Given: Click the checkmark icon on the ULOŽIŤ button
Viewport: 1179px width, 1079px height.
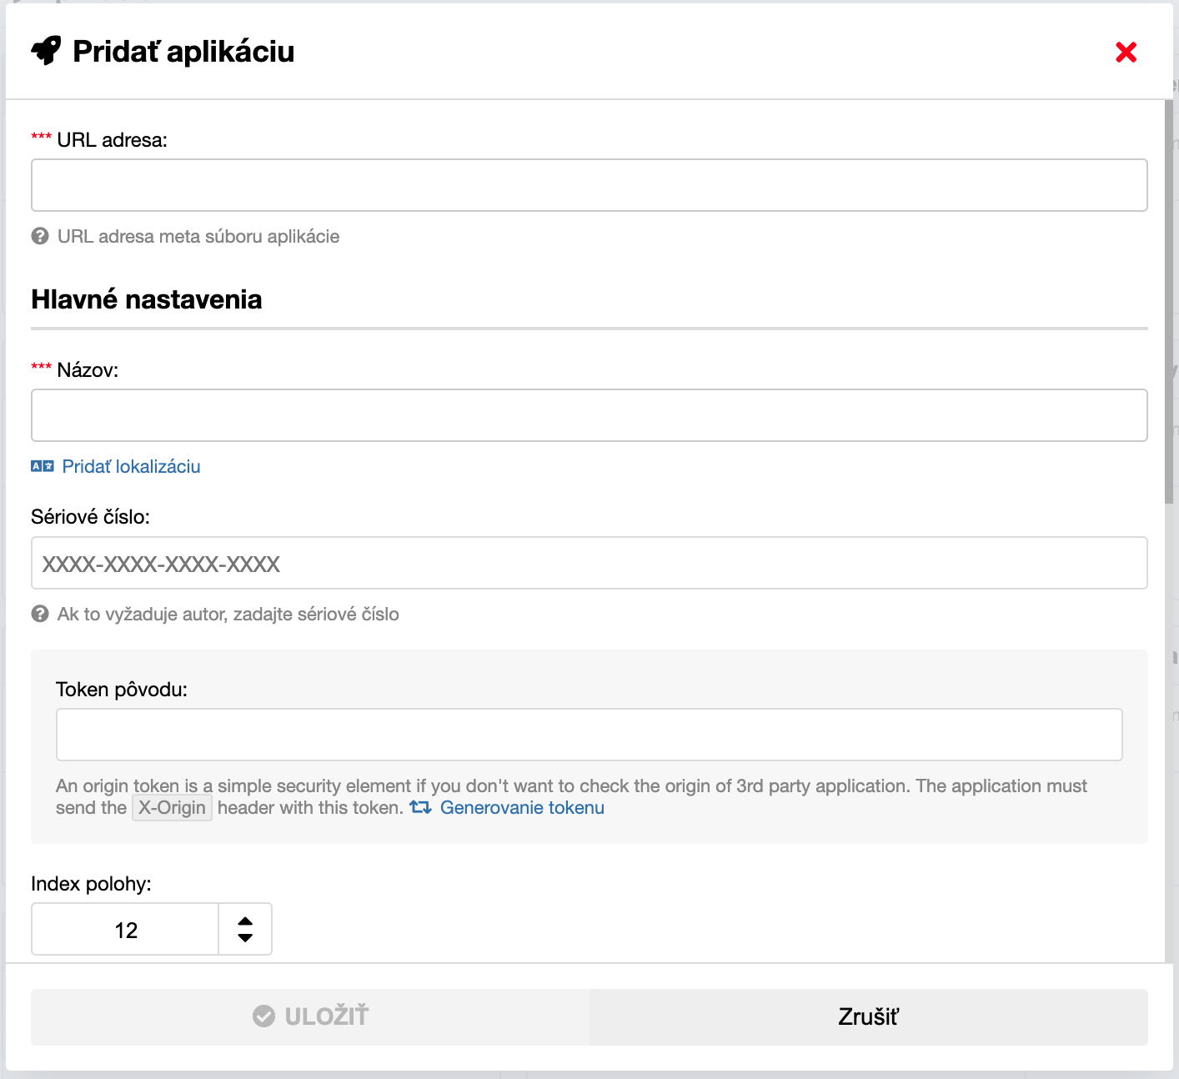Looking at the screenshot, I should click(263, 1016).
